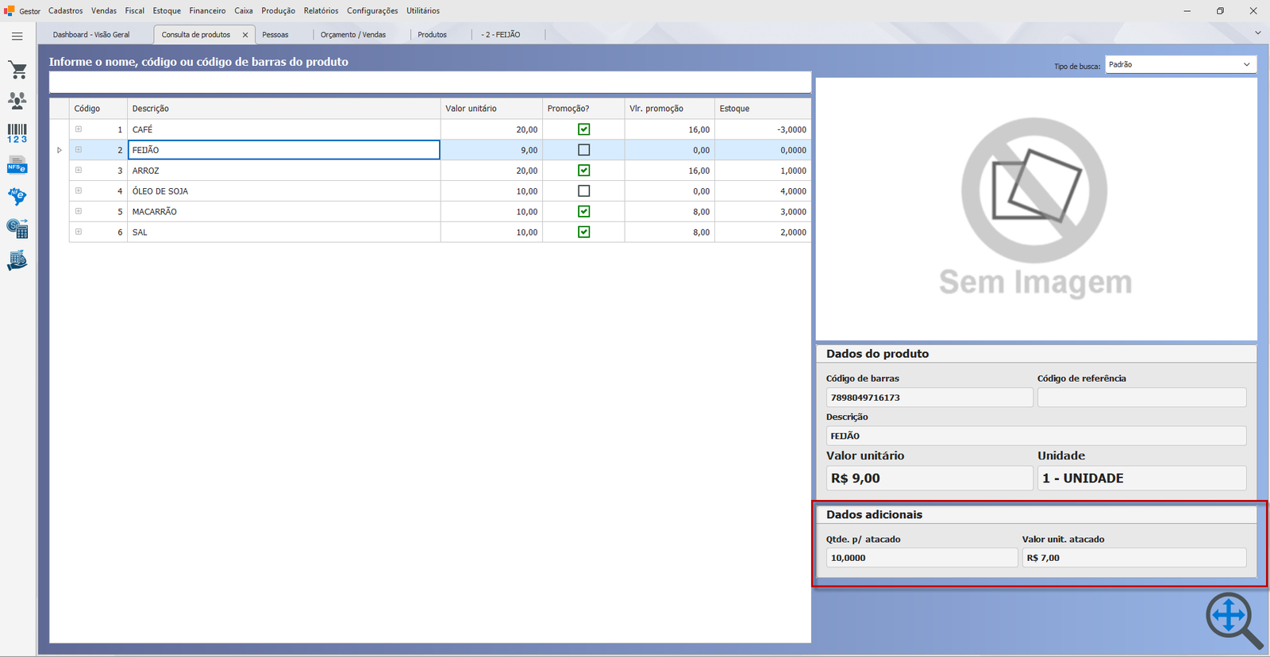Screen dimensions: 1270x657
Task: Open the Cadastros menu
Action: (x=66, y=11)
